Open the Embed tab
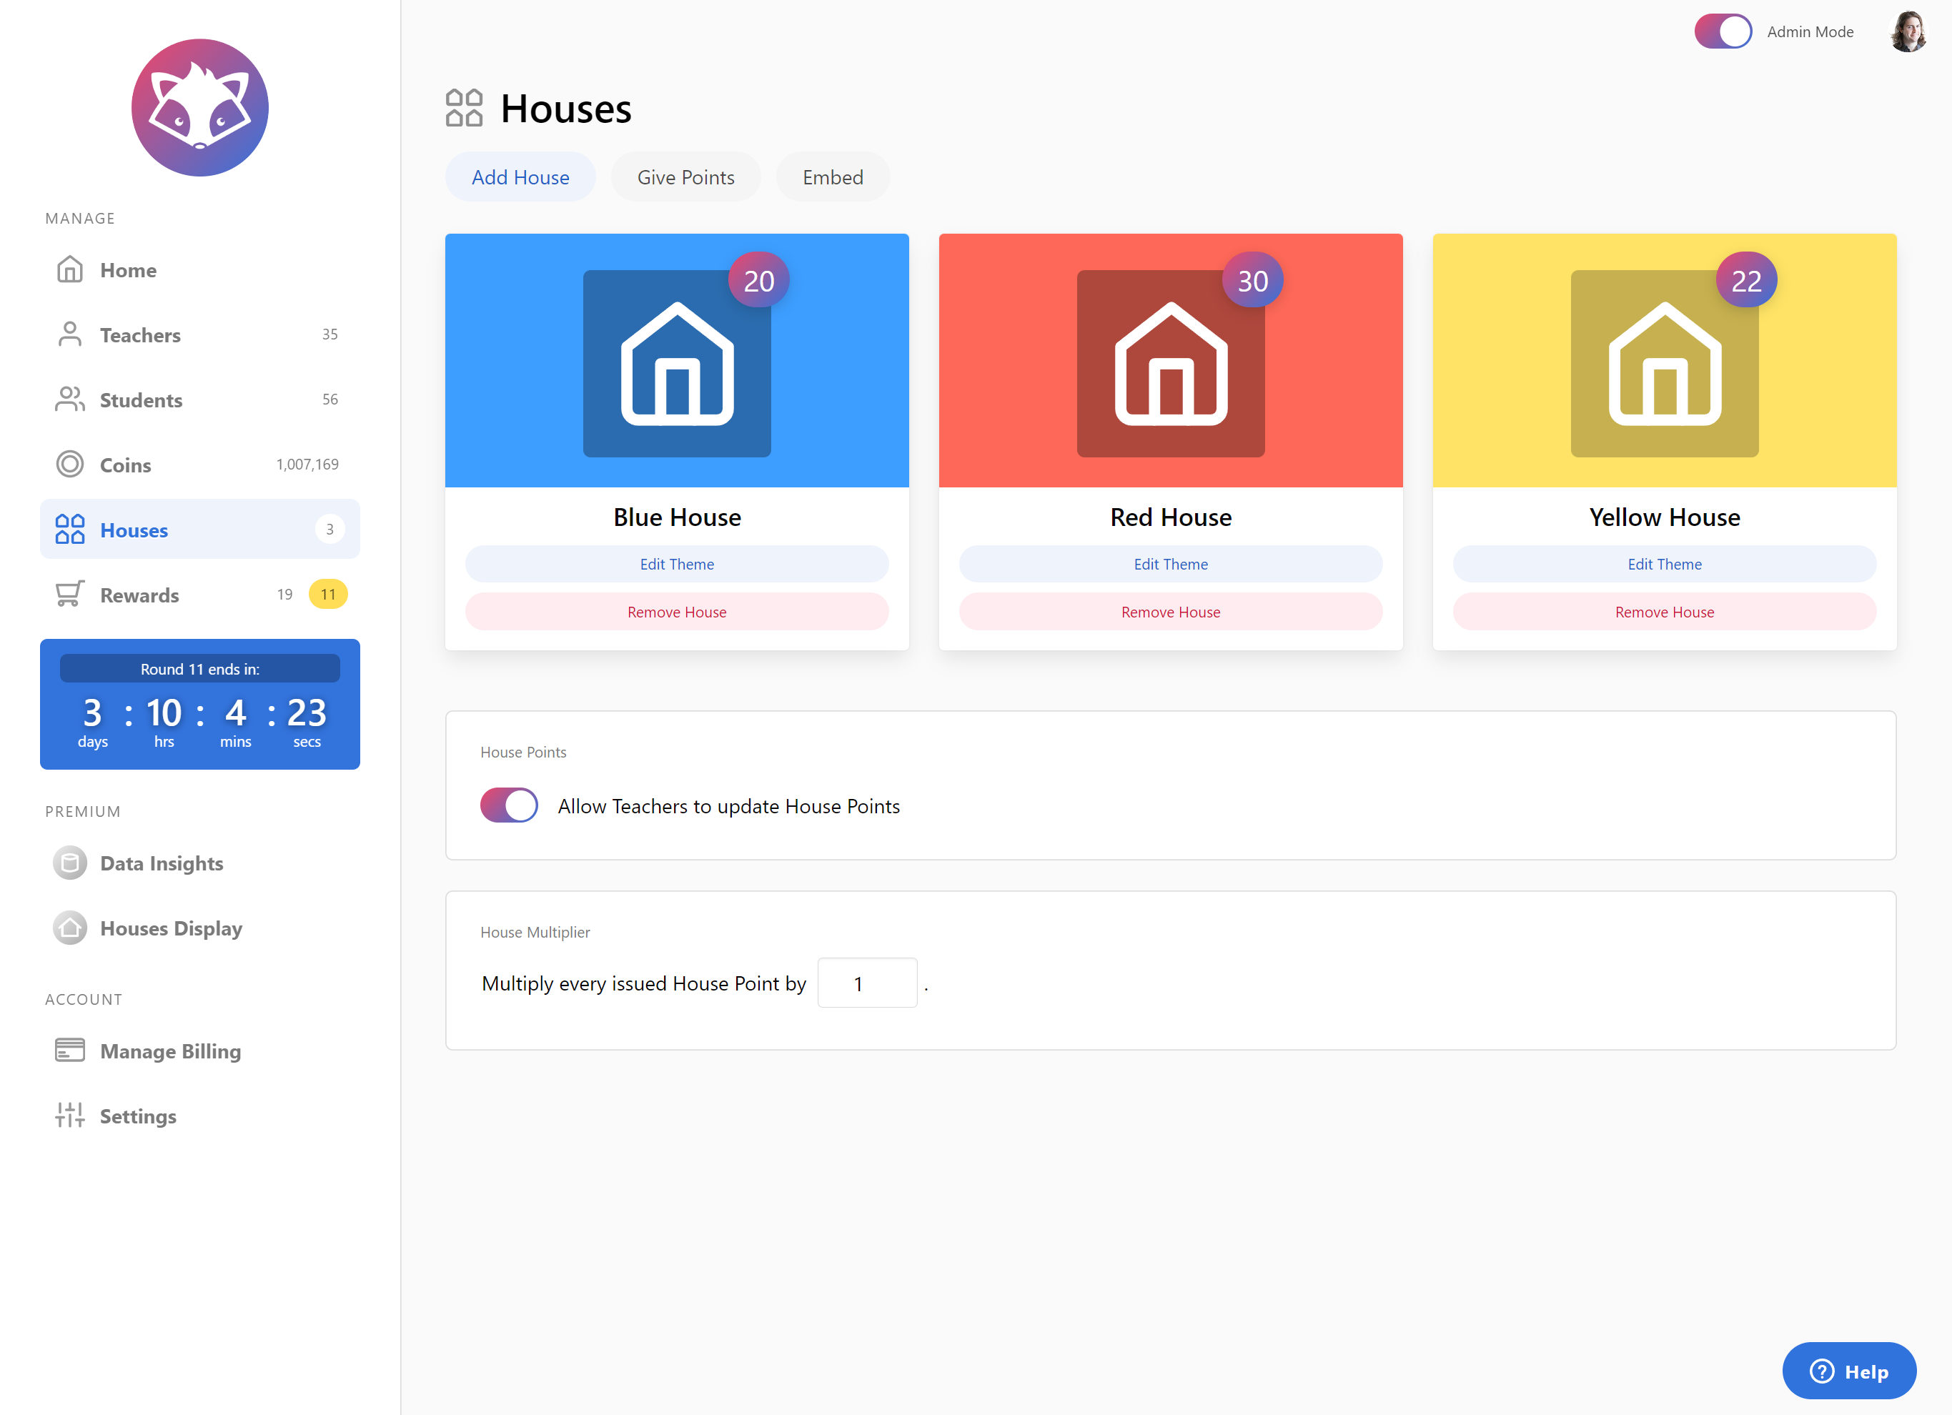The width and height of the screenshot is (1952, 1415). point(832,177)
